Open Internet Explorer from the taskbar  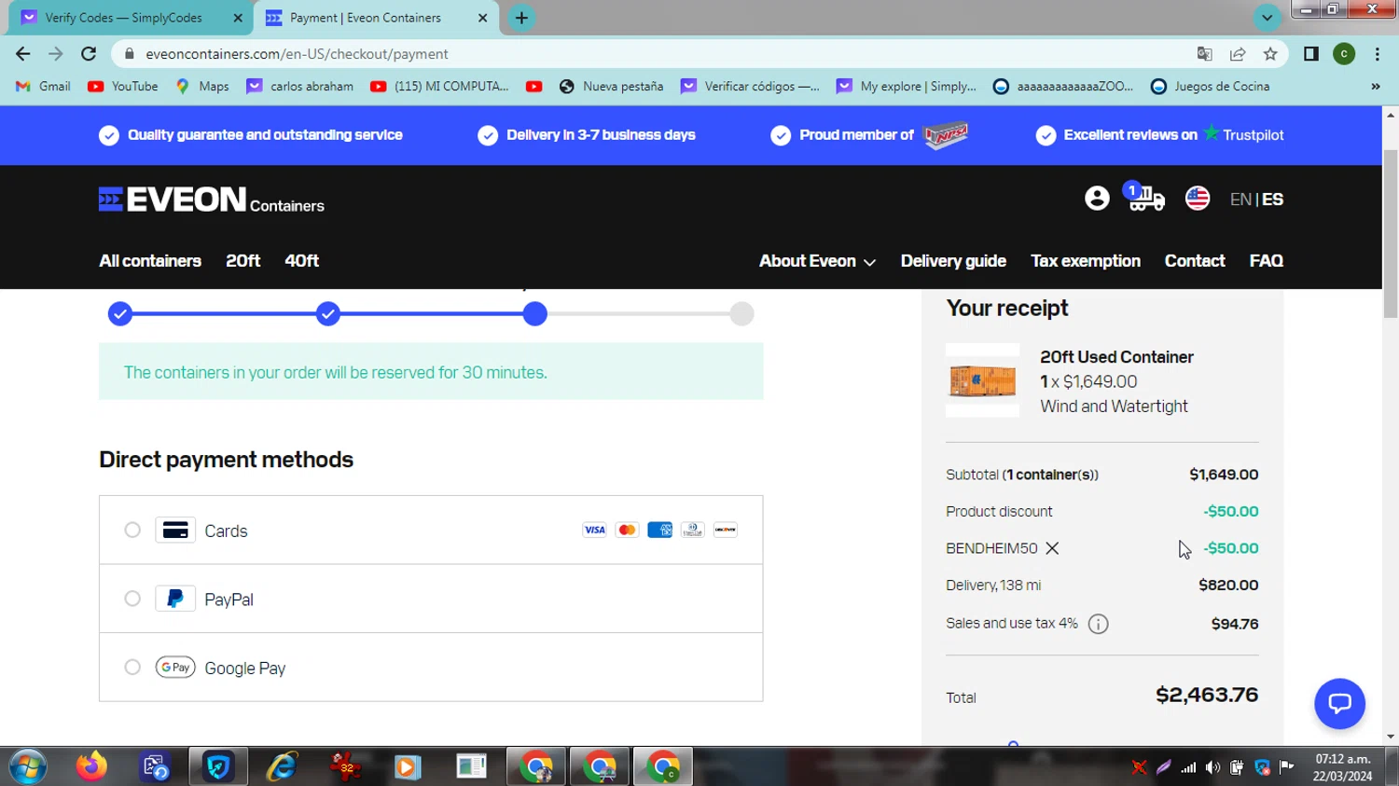pyautogui.click(x=282, y=766)
